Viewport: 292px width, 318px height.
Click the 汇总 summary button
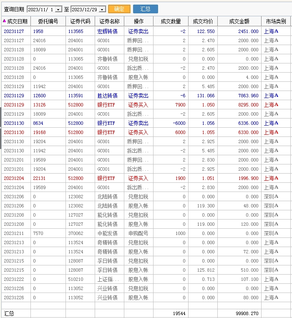(145, 9)
